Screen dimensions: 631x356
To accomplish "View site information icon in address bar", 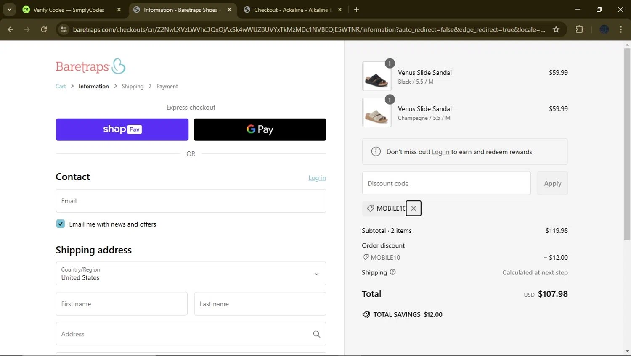I will pos(64,29).
